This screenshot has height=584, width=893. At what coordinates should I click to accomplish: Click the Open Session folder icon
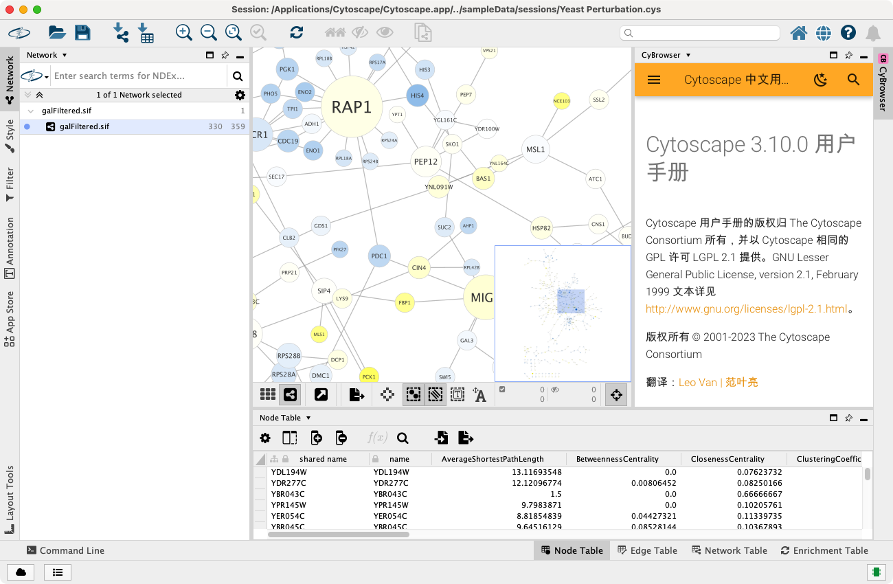[56, 32]
